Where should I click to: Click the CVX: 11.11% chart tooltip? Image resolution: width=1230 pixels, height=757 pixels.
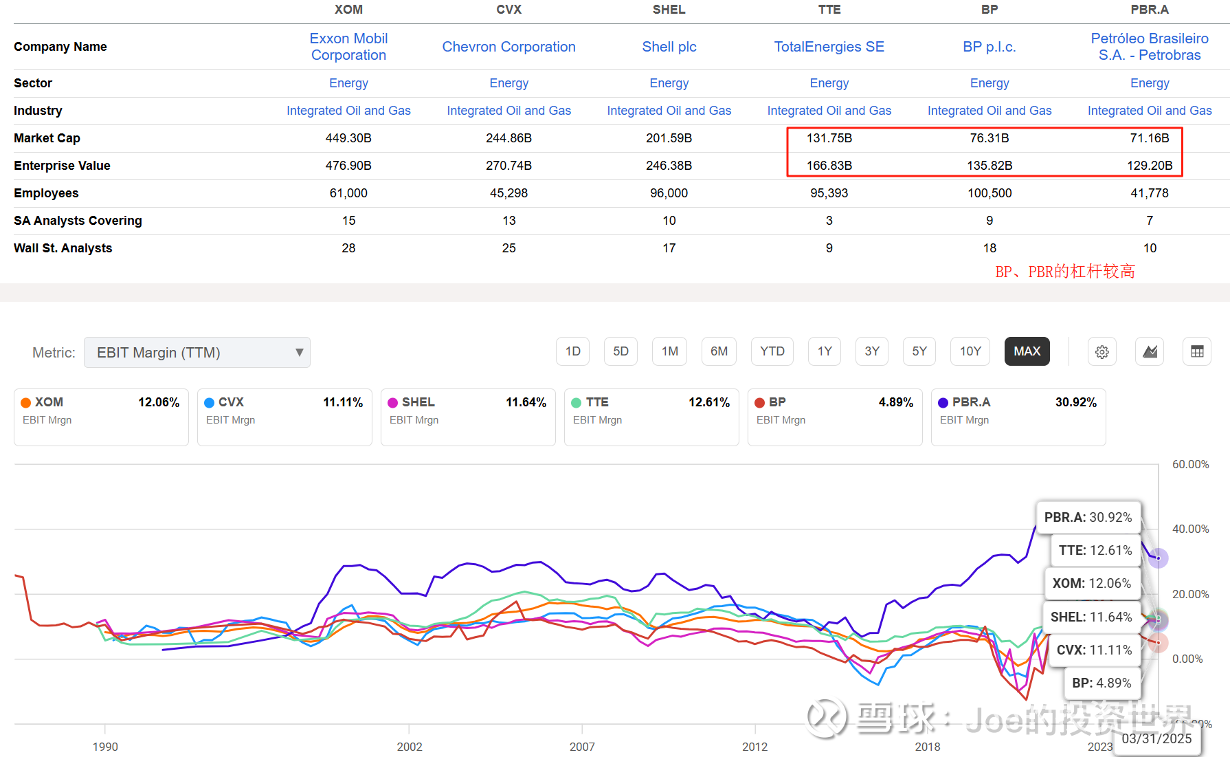pos(1095,650)
